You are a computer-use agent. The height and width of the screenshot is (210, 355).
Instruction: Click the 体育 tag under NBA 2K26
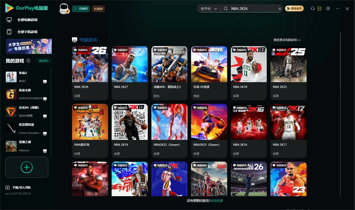(77, 96)
